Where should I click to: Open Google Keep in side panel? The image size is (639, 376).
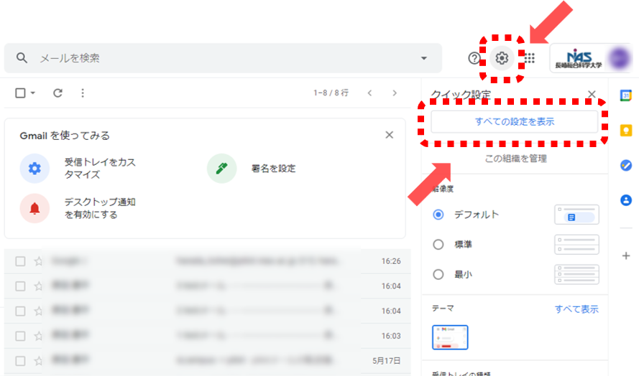pos(626,131)
